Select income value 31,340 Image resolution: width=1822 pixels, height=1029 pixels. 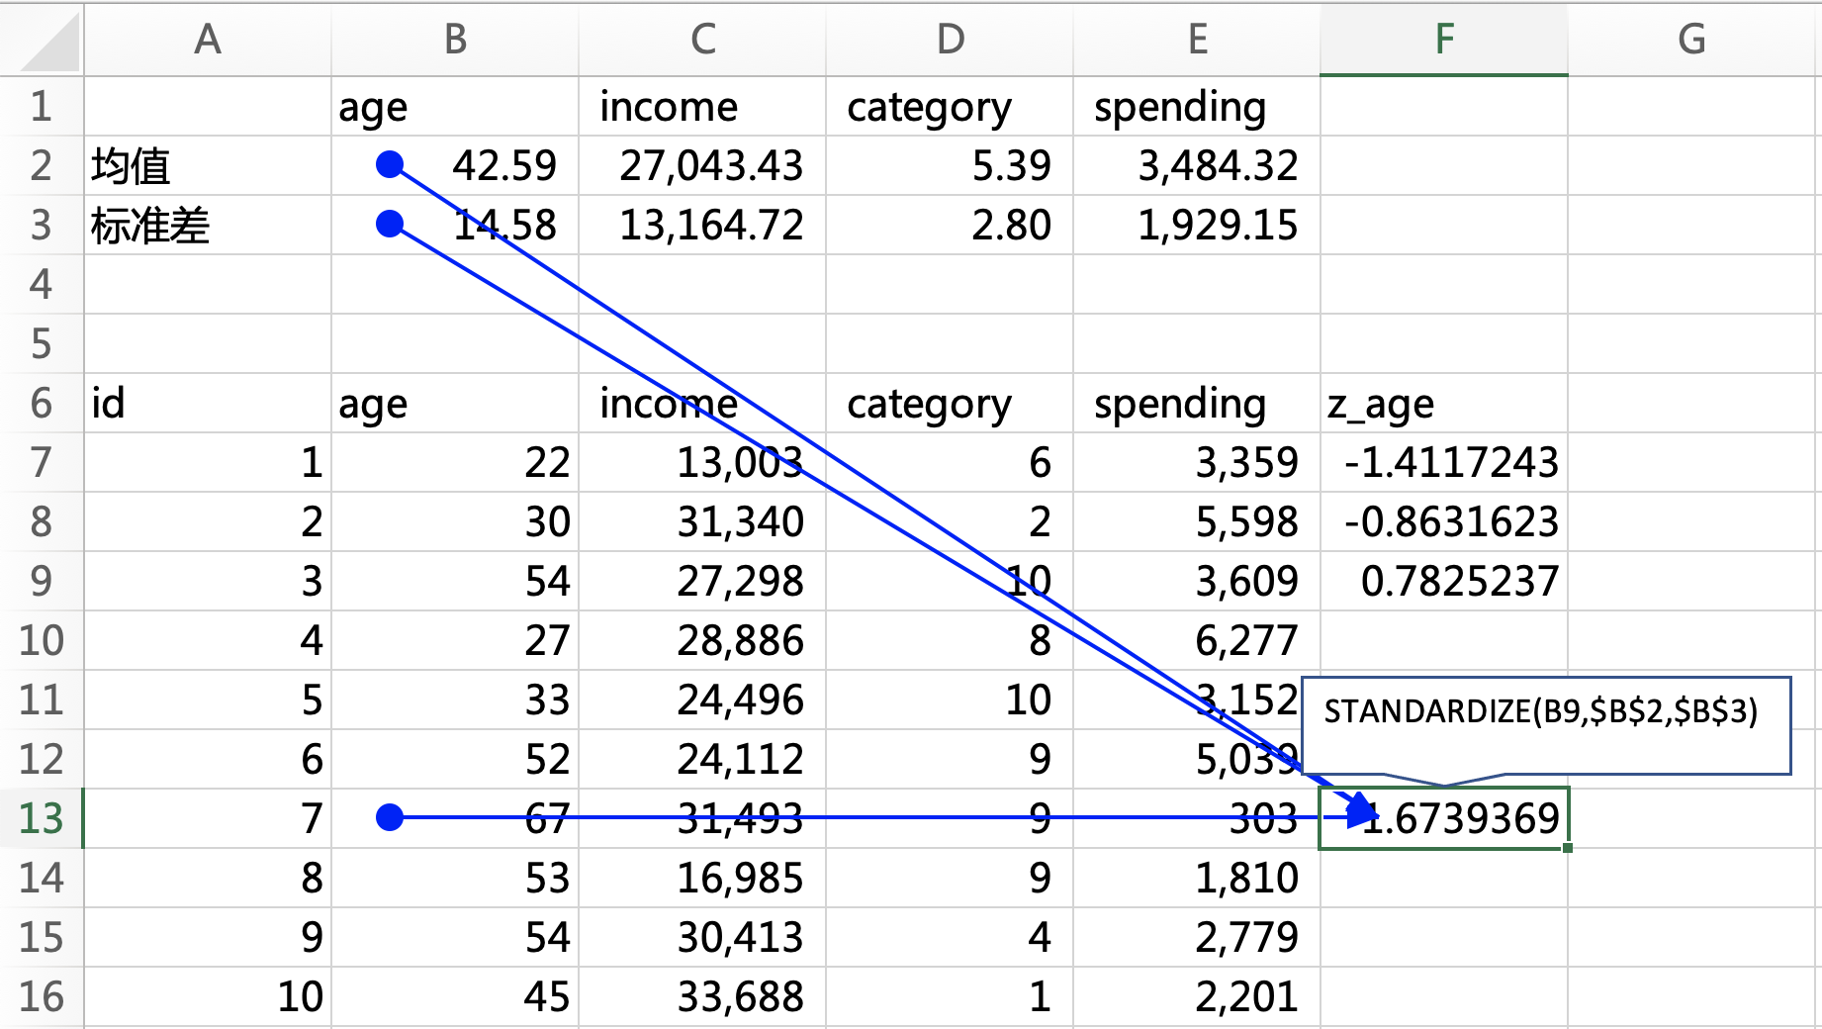point(702,521)
